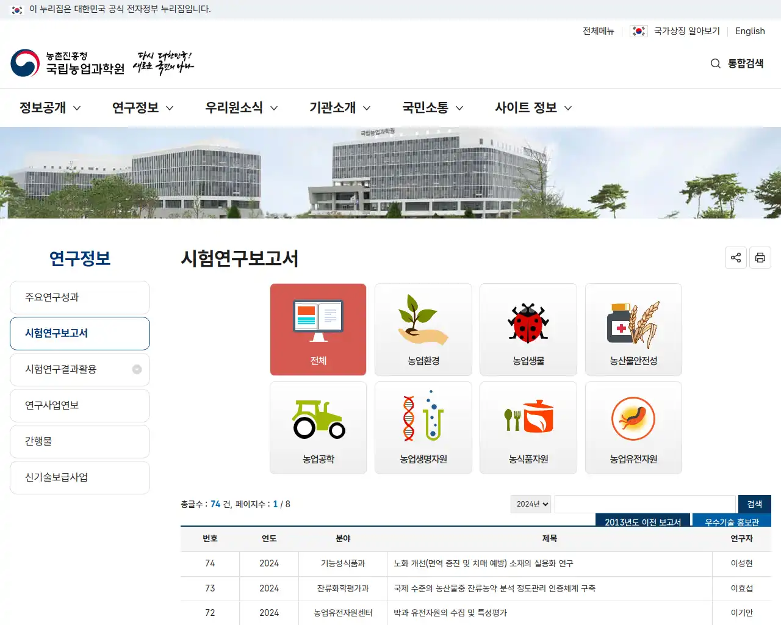The width and height of the screenshot is (781, 625).
Task: Click the print icon button
Action: click(760, 258)
